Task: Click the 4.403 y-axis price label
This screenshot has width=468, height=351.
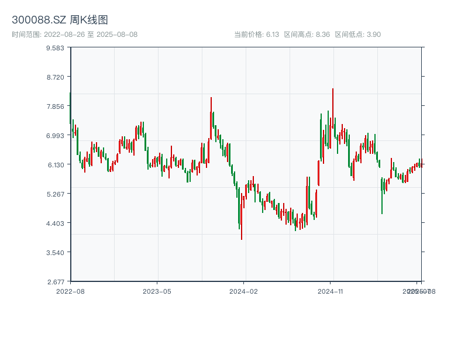Action: tap(55, 223)
